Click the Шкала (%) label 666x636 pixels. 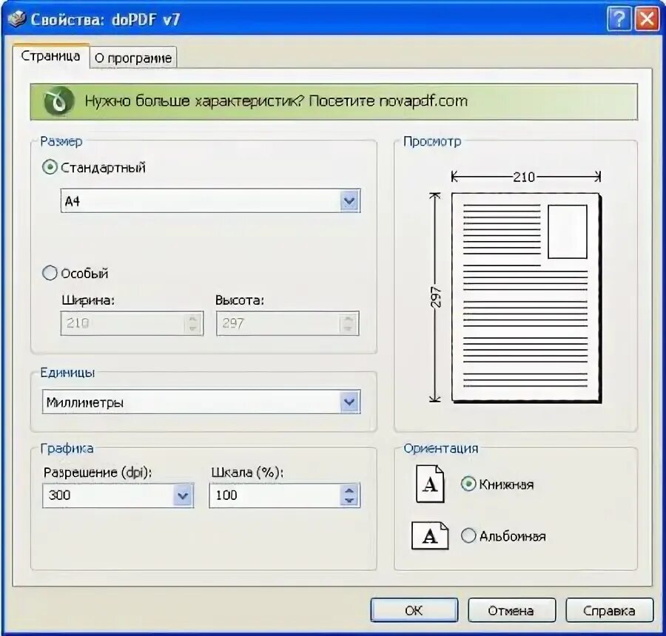pyautogui.click(x=247, y=472)
